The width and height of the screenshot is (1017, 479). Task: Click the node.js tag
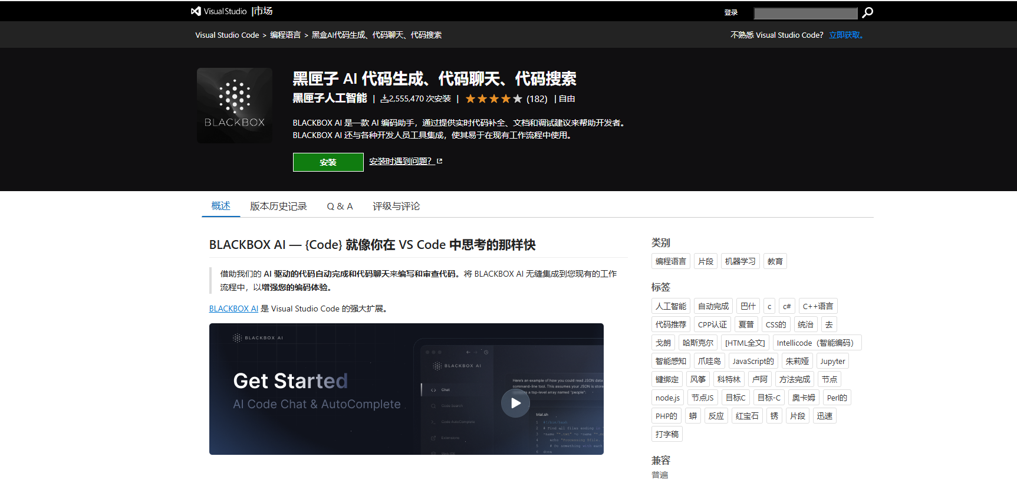pyautogui.click(x=667, y=398)
